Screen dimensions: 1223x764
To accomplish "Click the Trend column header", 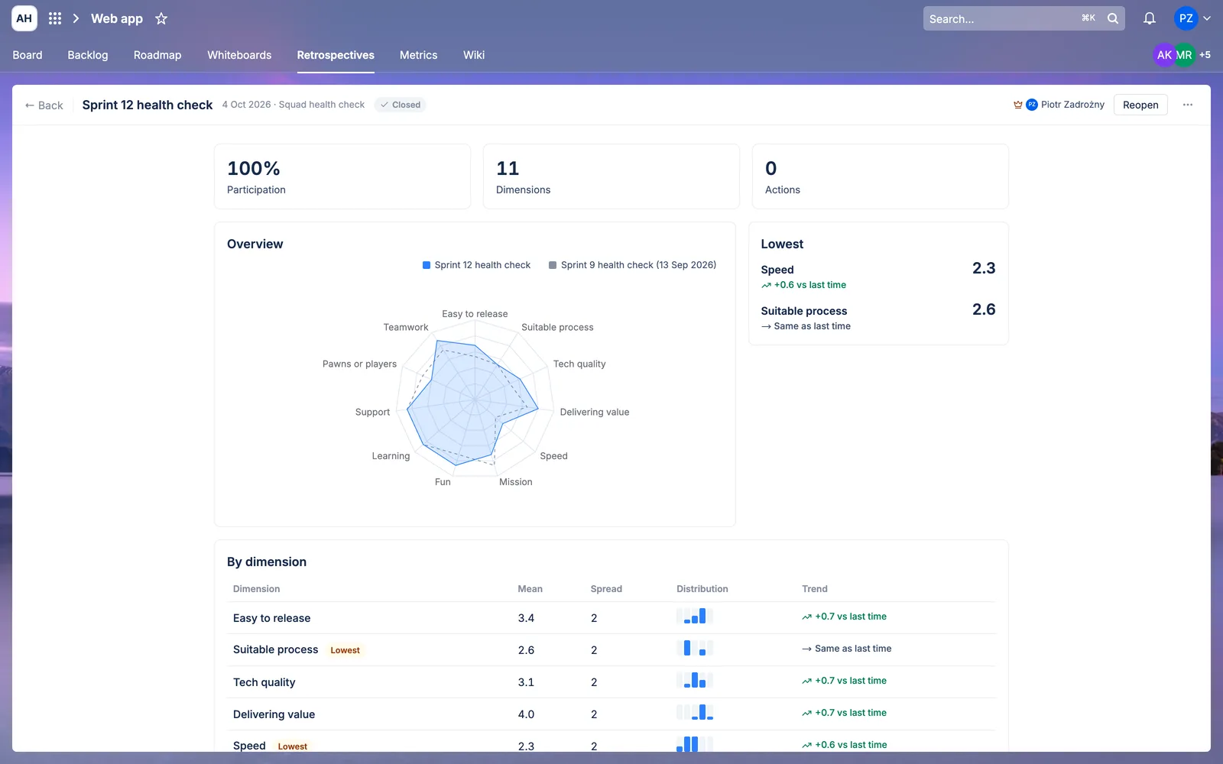I will (x=815, y=589).
